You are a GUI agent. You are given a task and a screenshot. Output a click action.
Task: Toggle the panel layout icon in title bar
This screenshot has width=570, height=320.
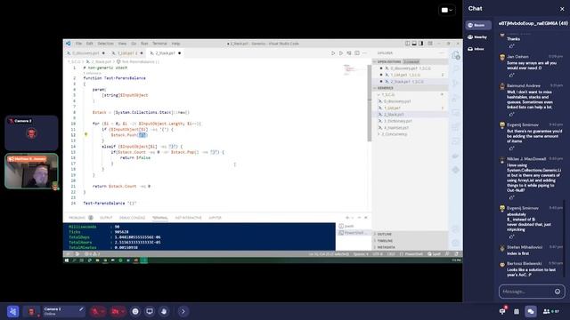tap(414, 44)
